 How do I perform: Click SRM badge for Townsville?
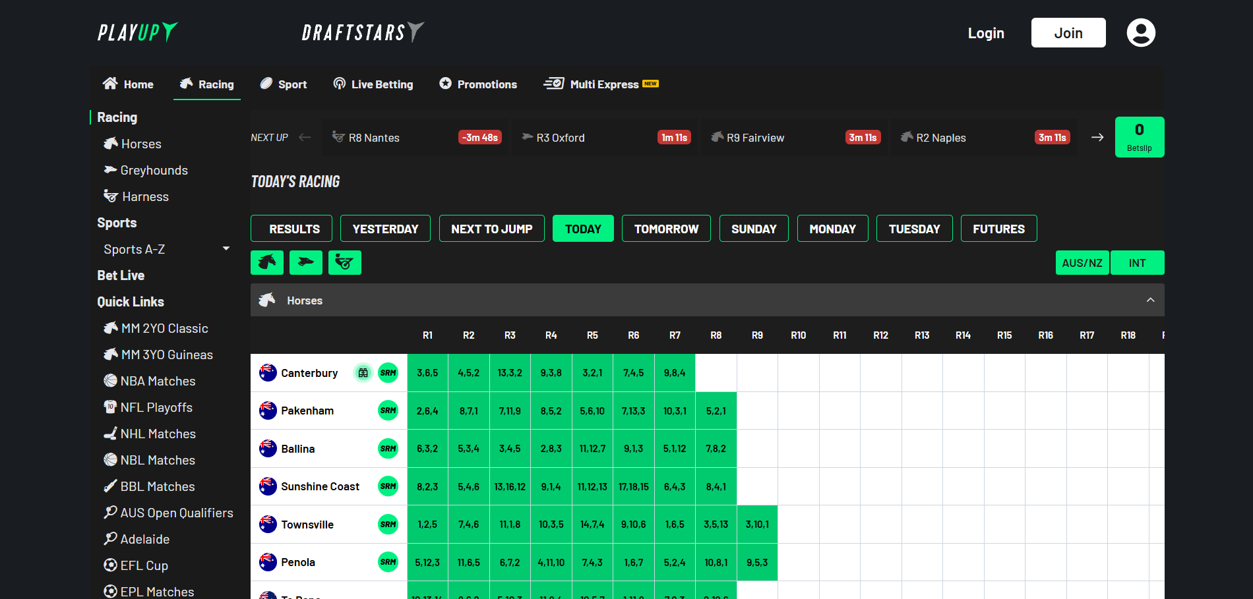388,525
